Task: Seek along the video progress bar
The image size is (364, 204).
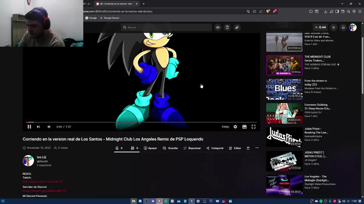Action: [x=141, y=122]
